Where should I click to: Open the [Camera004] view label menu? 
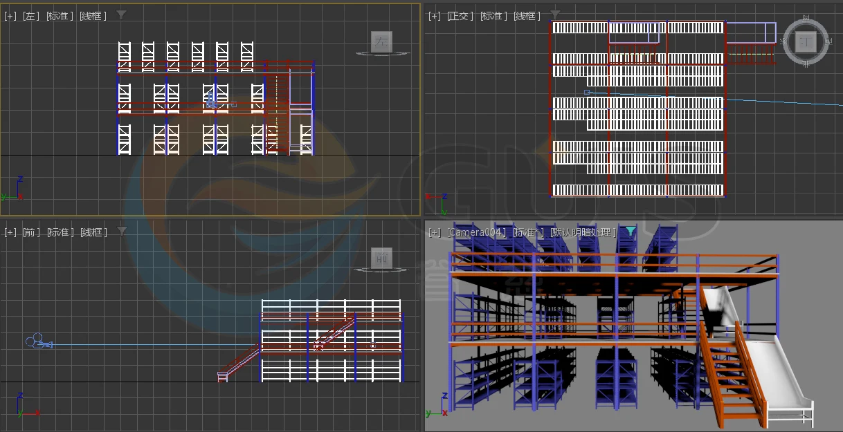tap(477, 232)
